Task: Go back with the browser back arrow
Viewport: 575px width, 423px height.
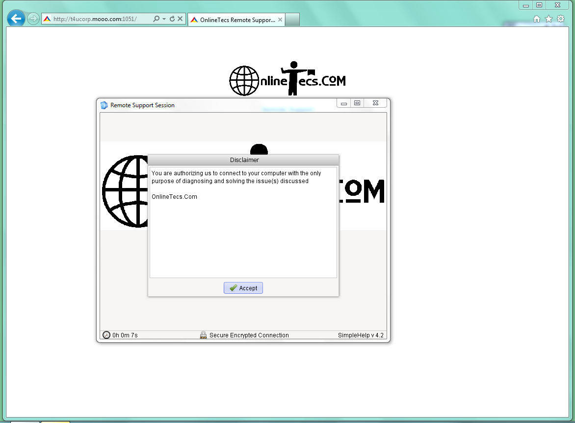Action: click(16, 19)
